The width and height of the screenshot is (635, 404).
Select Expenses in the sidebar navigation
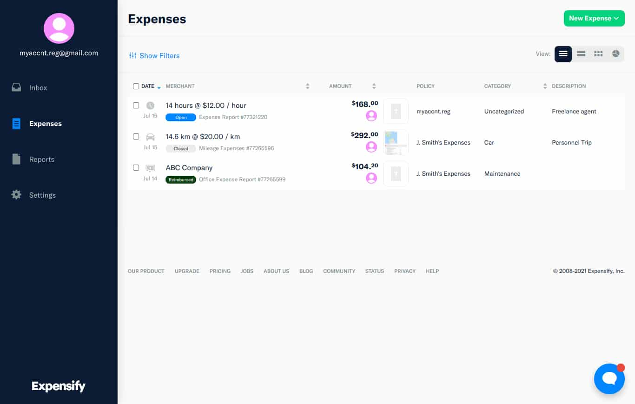click(45, 124)
